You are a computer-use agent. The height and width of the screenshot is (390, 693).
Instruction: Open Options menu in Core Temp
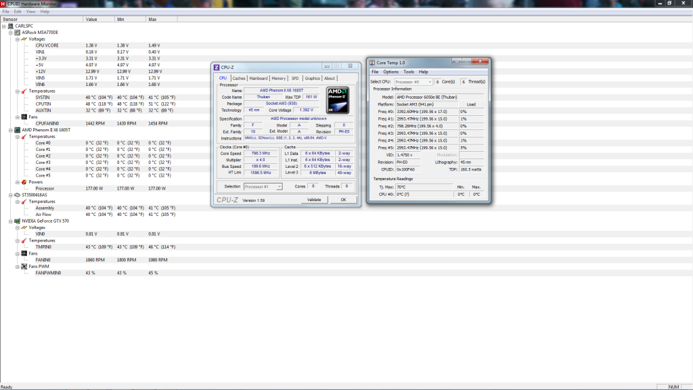390,72
